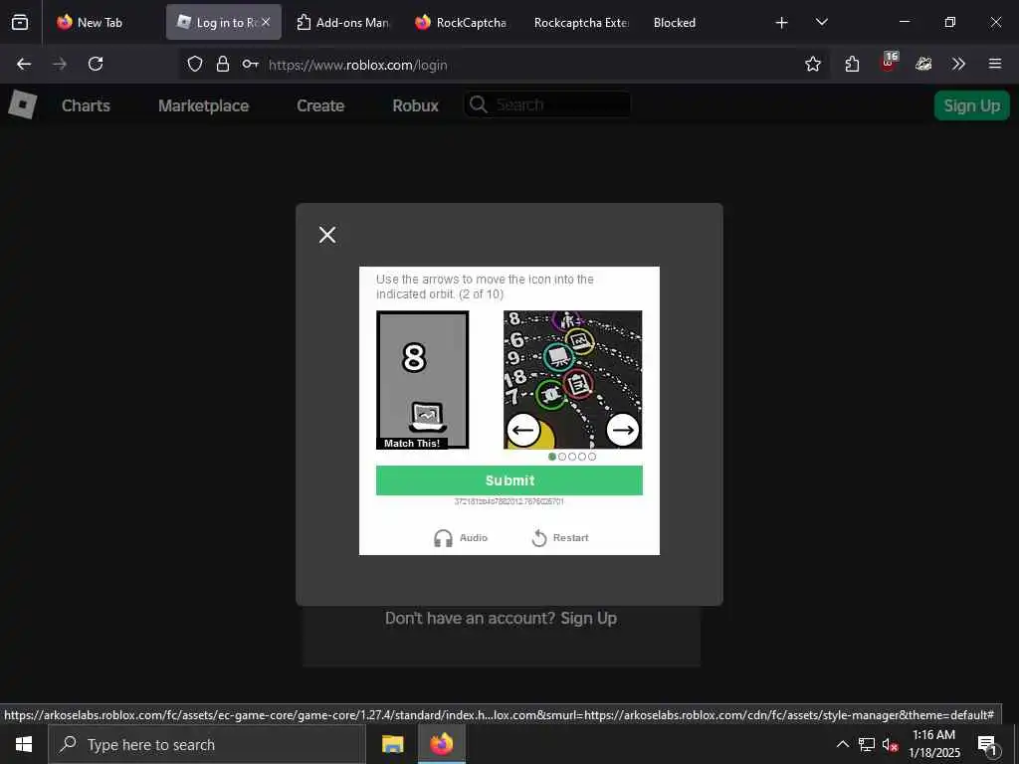Show hidden system tray icons
The image size is (1019, 764).
coord(842,744)
